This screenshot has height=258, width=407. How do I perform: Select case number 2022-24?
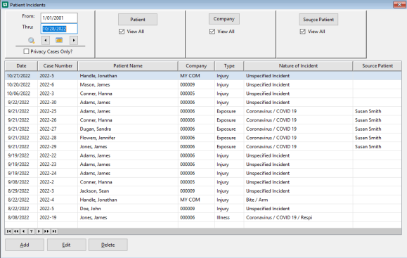click(48, 173)
